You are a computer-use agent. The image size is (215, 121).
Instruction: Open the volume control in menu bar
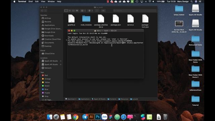(153, 1)
